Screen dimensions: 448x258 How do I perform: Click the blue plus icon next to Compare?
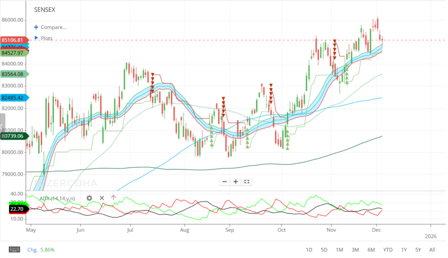coord(36,27)
